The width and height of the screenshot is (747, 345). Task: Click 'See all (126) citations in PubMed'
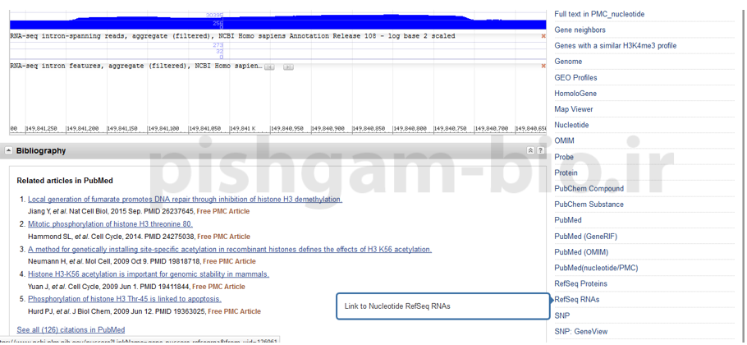click(x=71, y=330)
